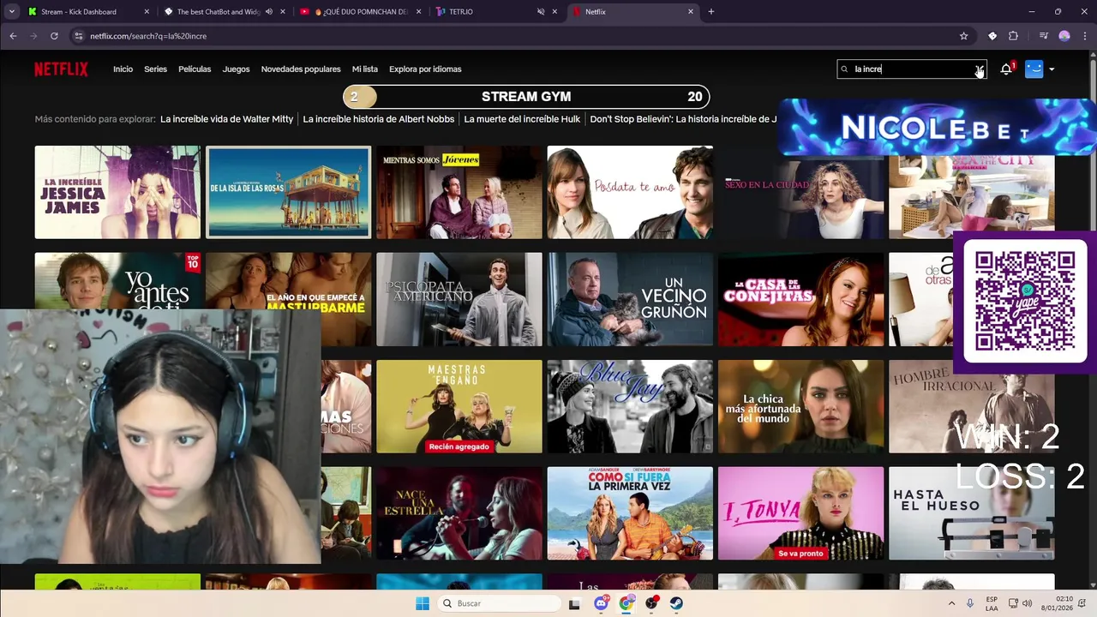Open Películas in Netflix navigation

coord(195,69)
